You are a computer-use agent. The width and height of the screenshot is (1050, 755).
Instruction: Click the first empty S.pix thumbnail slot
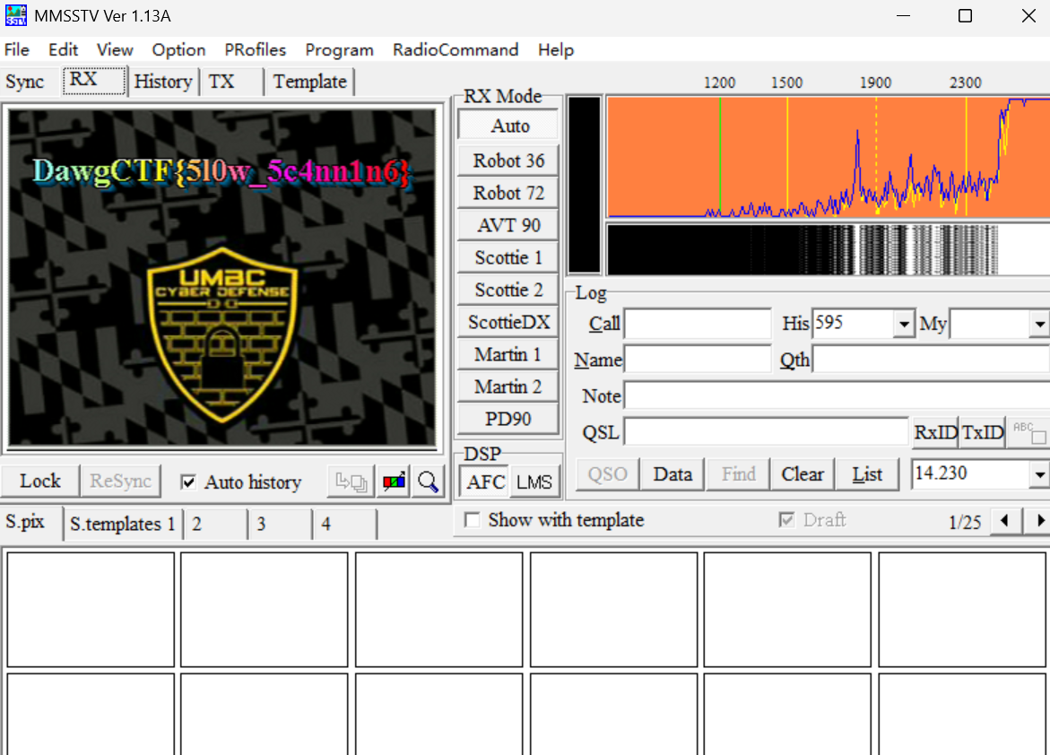(91, 610)
